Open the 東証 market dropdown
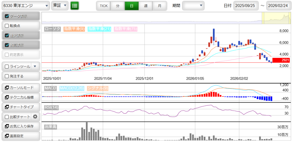293x142 pixels. [60, 5]
